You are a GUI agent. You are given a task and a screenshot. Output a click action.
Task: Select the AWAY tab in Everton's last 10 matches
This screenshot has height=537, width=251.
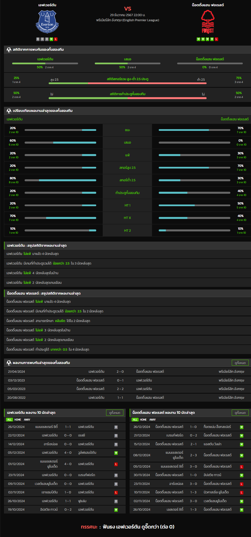tap(27, 420)
